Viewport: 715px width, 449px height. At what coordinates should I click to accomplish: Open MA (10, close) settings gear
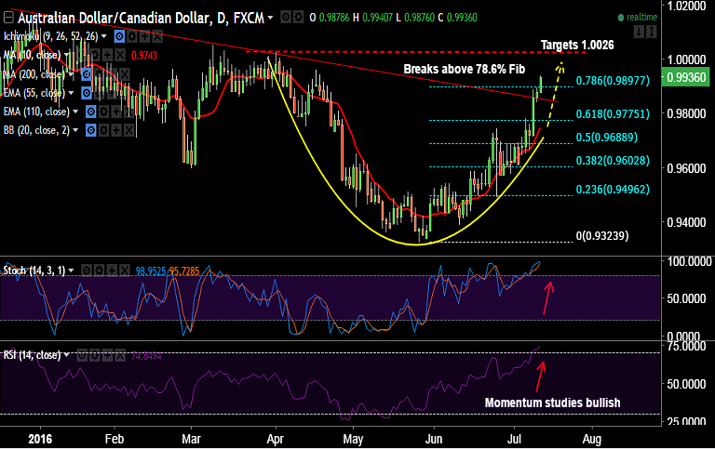pyautogui.click(x=95, y=56)
